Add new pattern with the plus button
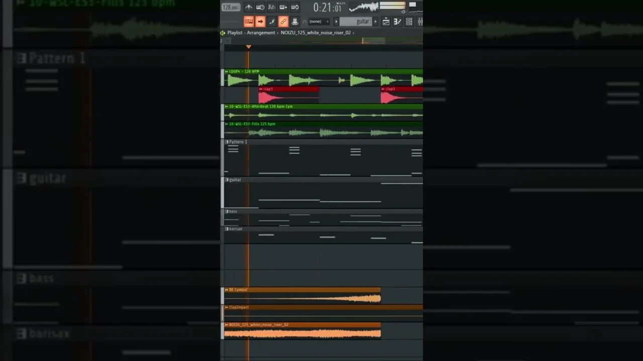This screenshot has width=643, height=361. pyautogui.click(x=375, y=22)
